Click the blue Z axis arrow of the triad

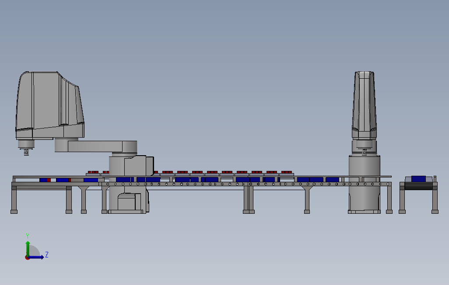(x=36, y=257)
